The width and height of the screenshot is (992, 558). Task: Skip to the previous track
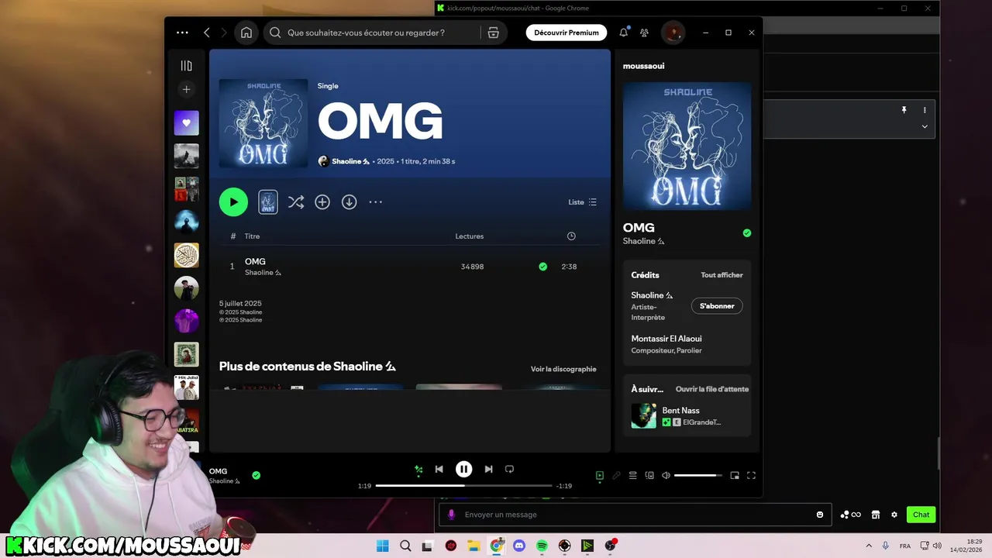(x=439, y=469)
